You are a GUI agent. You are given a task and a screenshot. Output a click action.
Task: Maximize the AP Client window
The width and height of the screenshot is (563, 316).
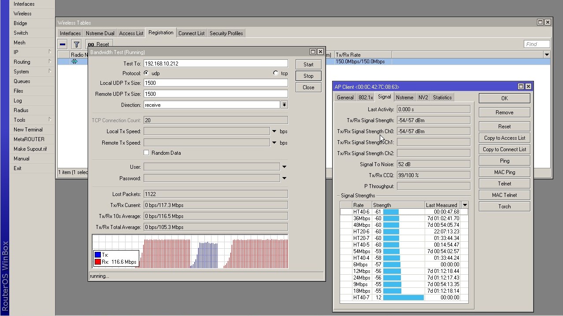click(x=521, y=87)
